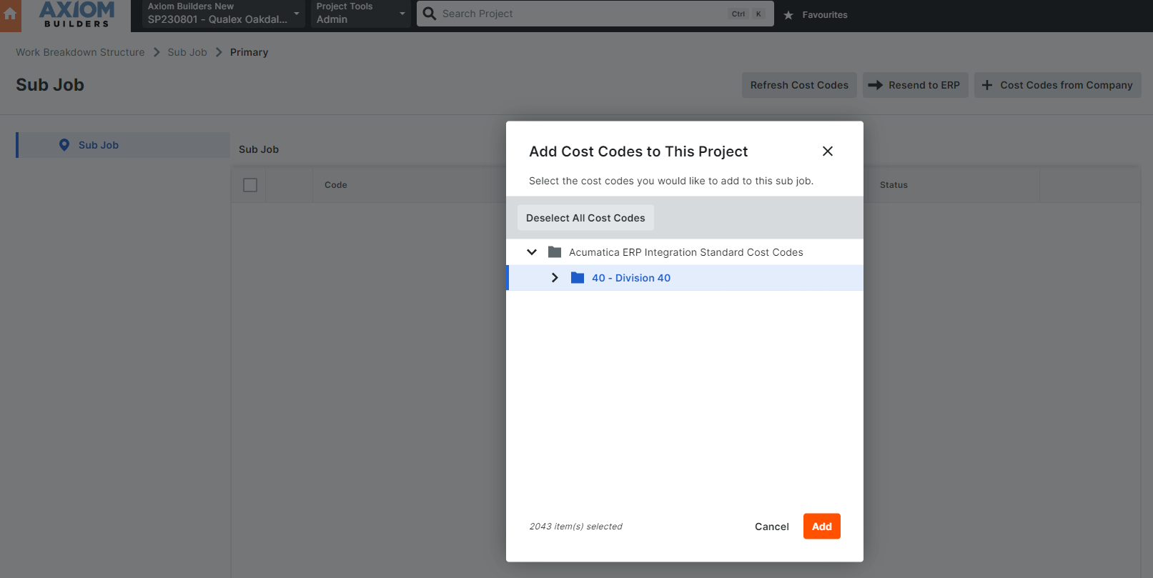Cancel the Add Cost Codes dialog
This screenshot has width=1153, height=578.
click(x=772, y=527)
